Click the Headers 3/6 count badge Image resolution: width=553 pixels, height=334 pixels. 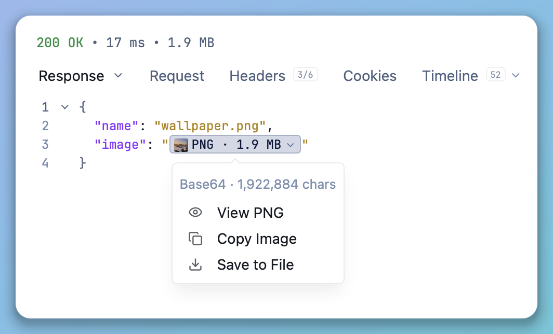click(306, 75)
